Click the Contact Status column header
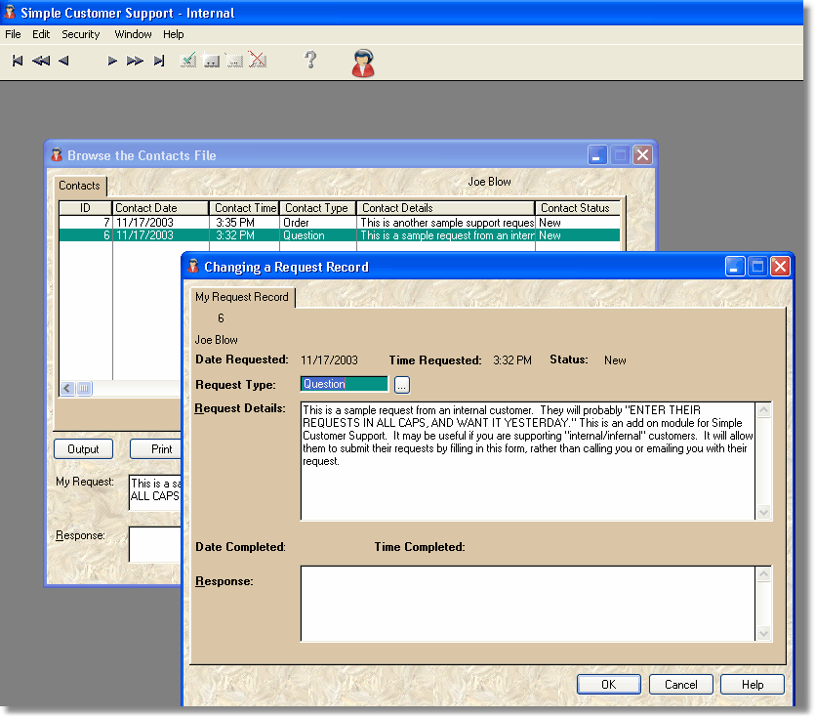Screen dimensions: 815x718 pos(578,208)
